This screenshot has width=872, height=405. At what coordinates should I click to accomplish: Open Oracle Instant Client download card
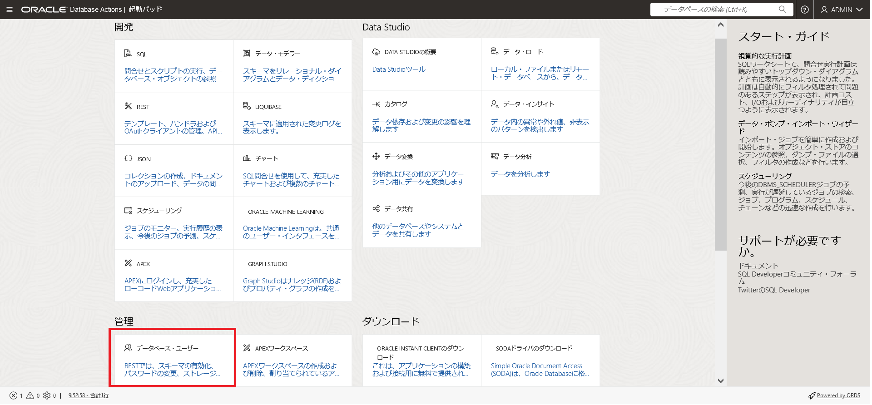click(422, 361)
